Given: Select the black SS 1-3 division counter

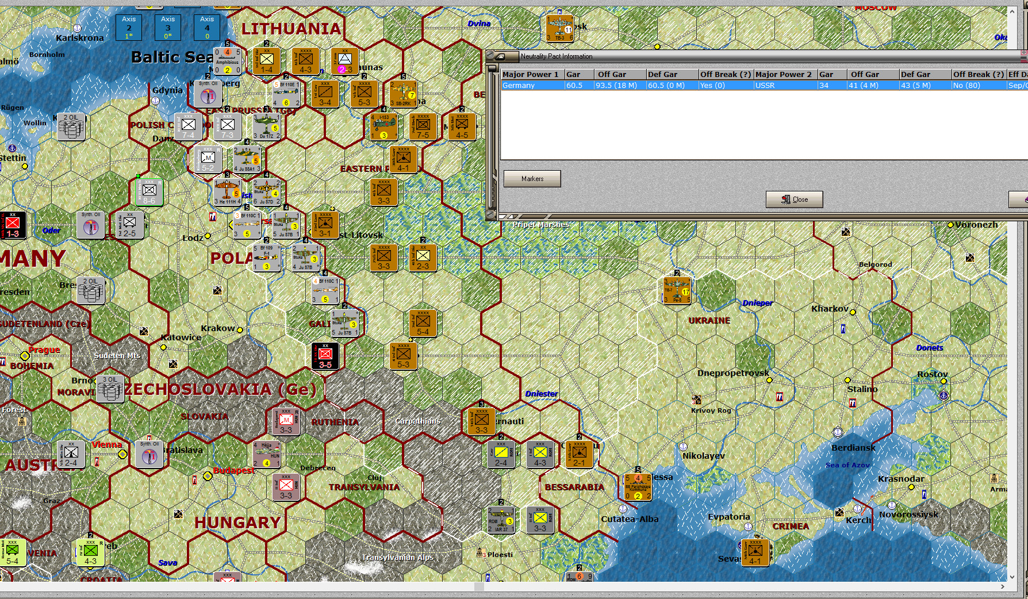Looking at the screenshot, I should click(13, 225).
